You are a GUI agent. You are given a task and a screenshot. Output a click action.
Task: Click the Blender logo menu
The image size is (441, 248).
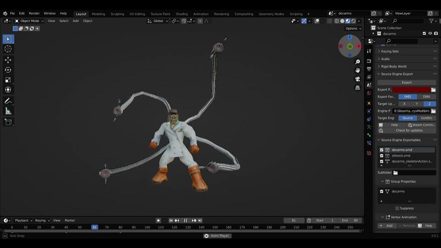pyautogui.click(x=5, y=13)
